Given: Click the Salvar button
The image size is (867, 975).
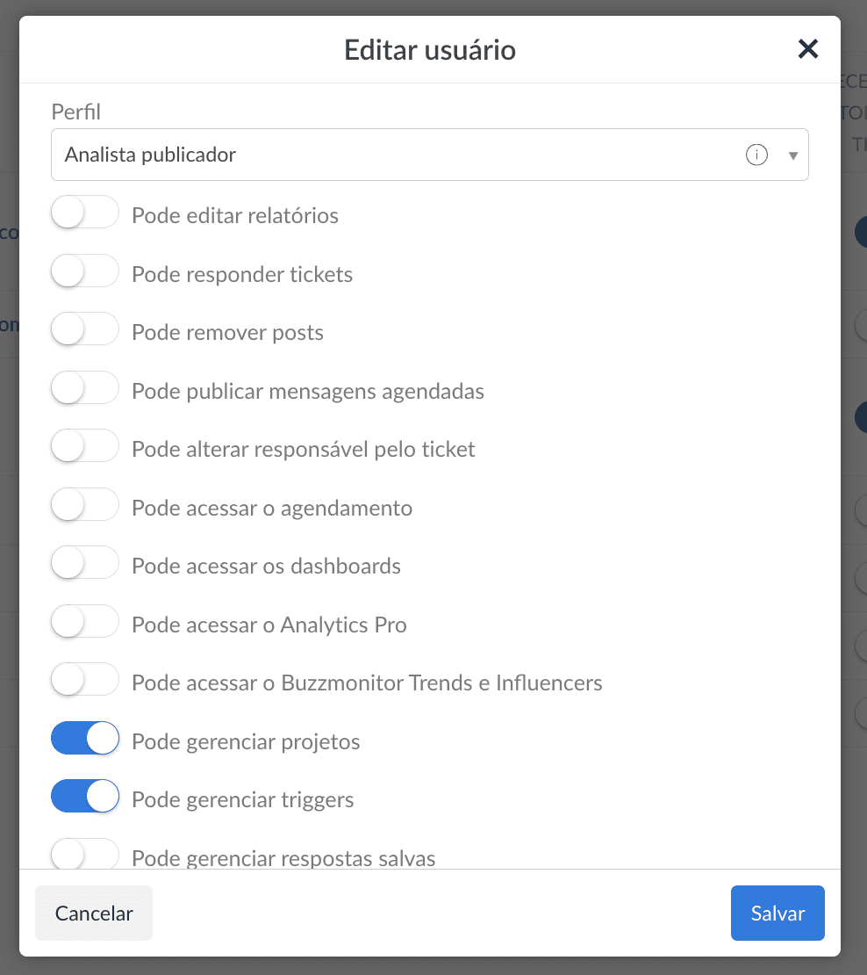Looking at the screenshot, I should click(x=777, y=914).
